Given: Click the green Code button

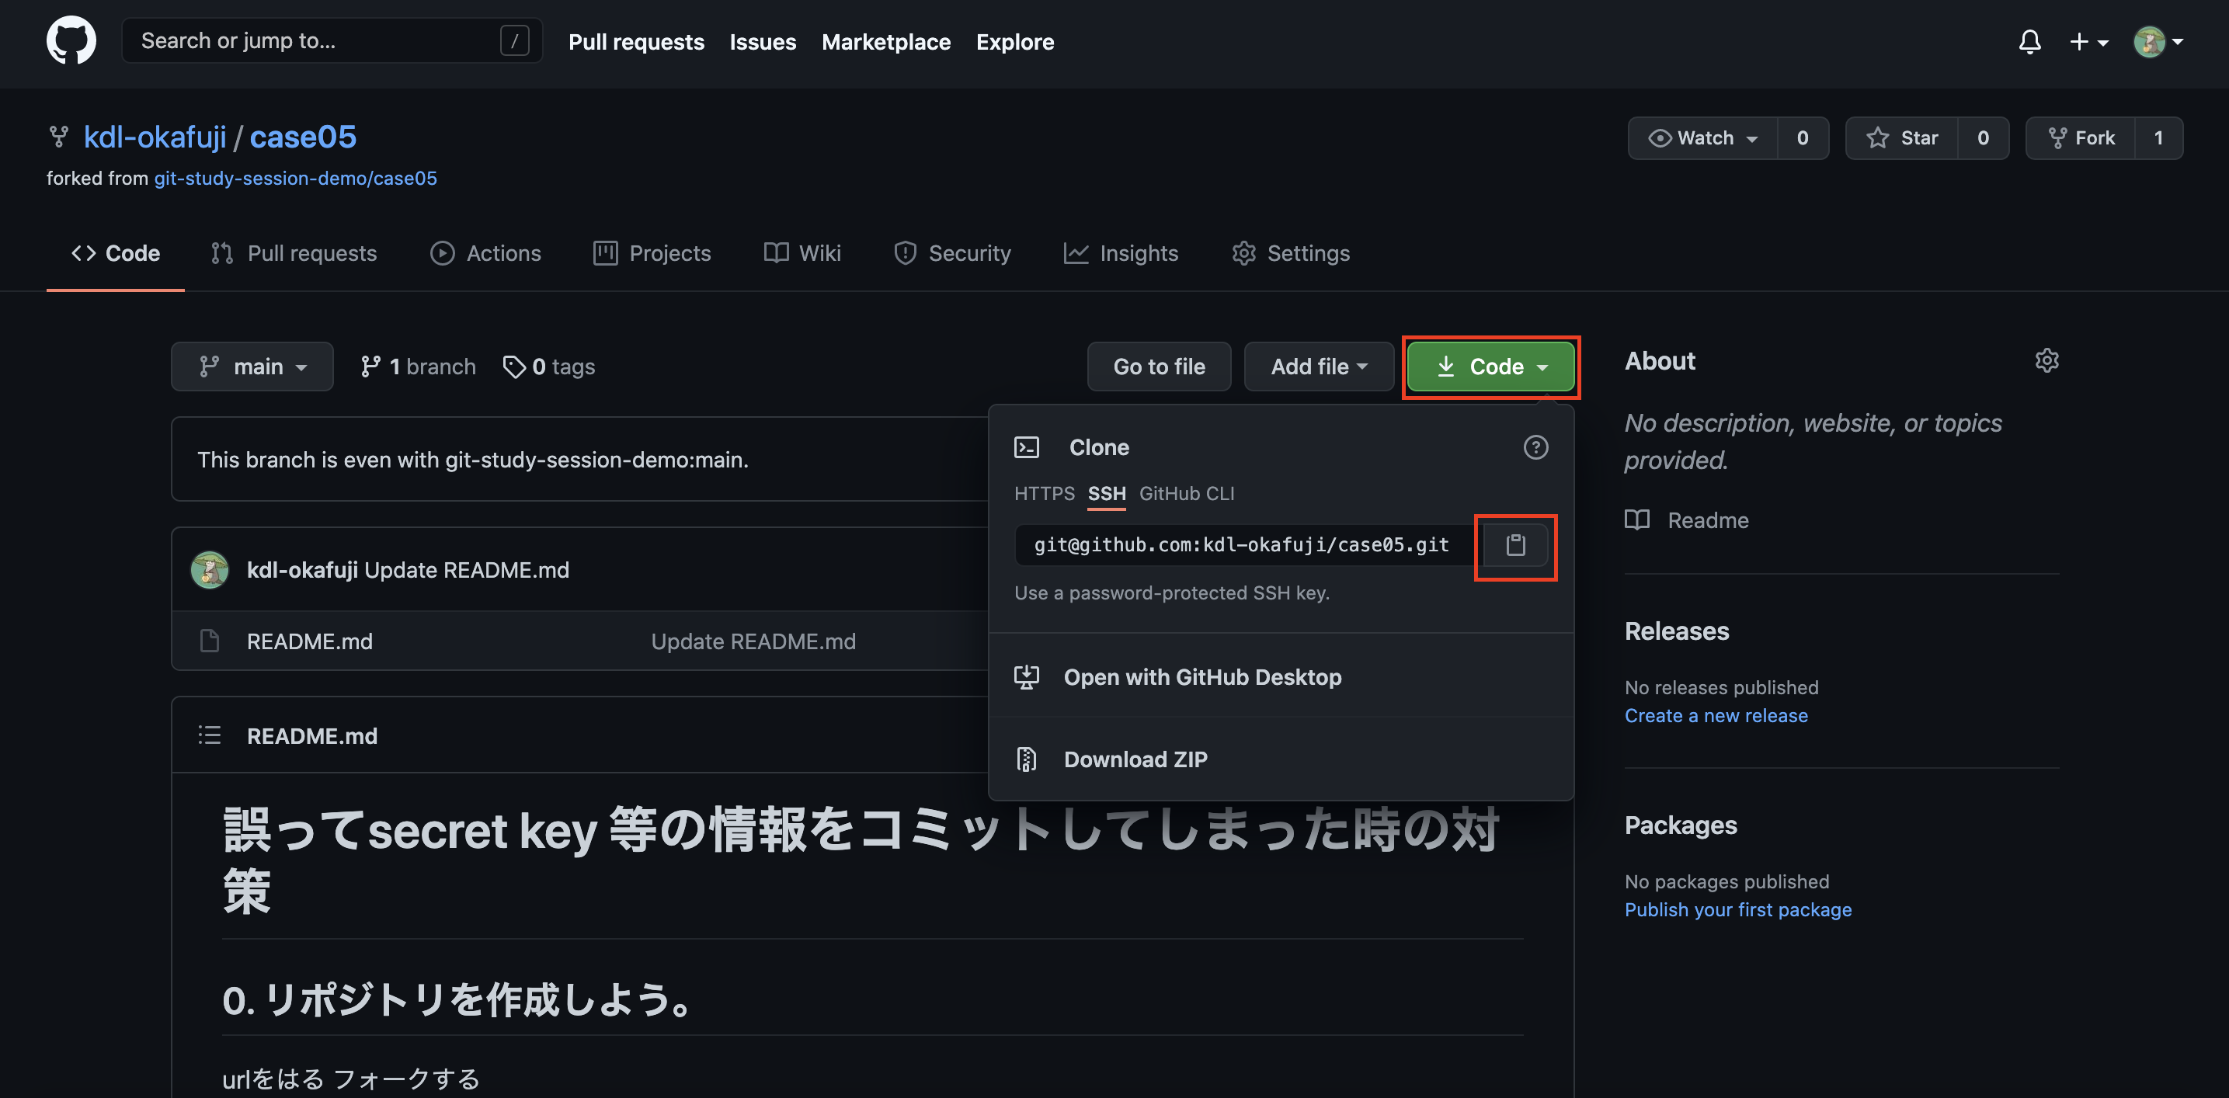Looking at the screenshot, I should [1490, 366].
